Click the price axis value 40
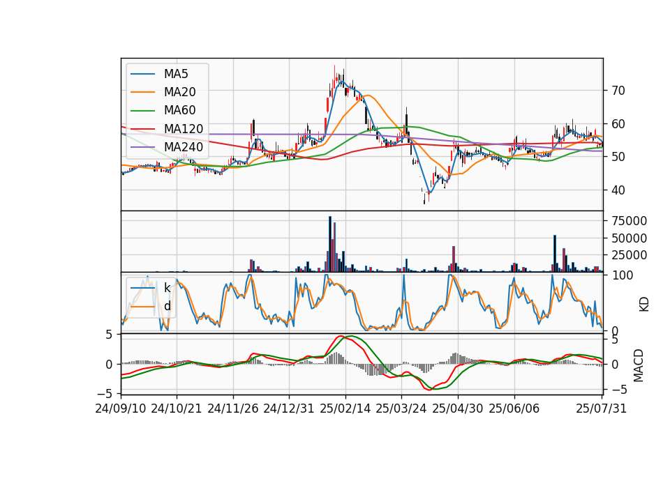This screenshot has width=670, height=481. (618, 190)
